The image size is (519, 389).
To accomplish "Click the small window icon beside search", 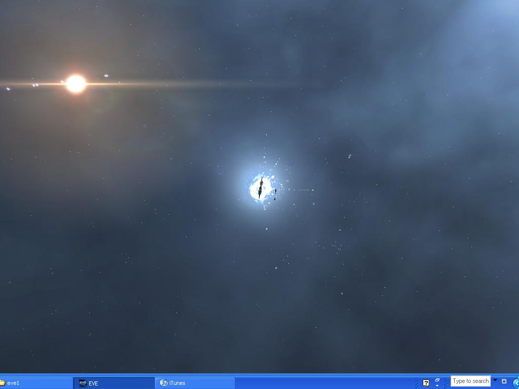I will pos(504,381).
